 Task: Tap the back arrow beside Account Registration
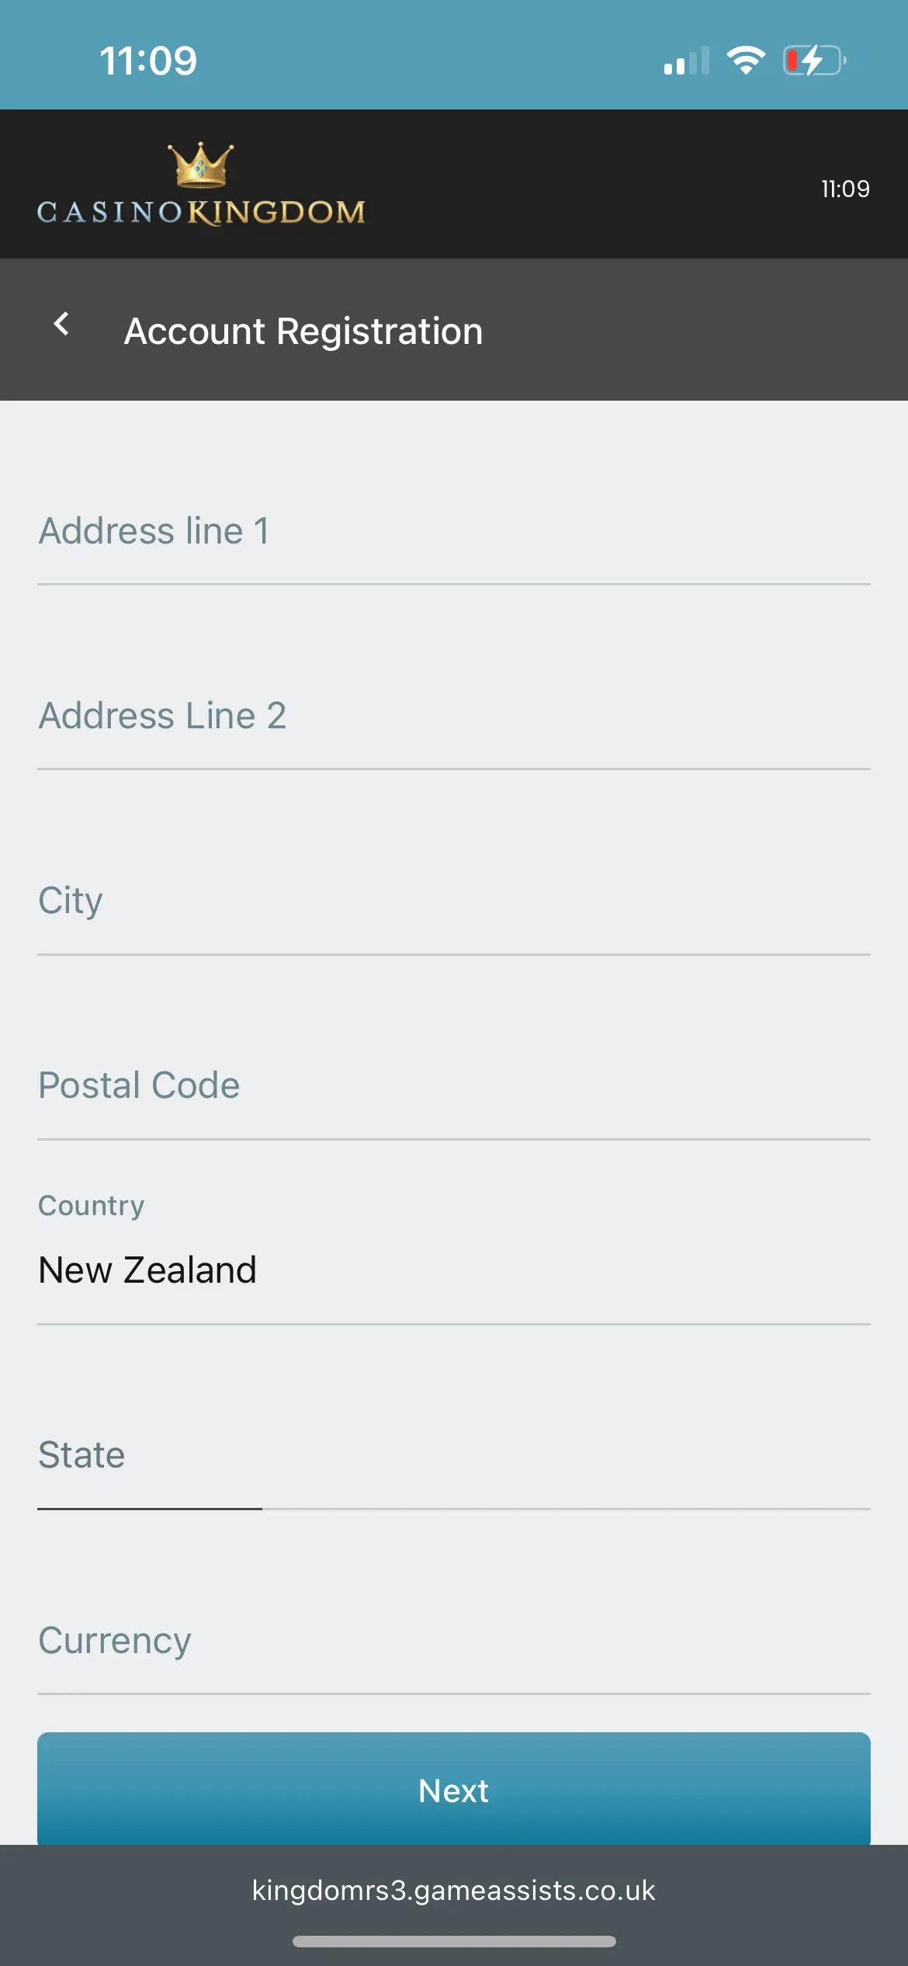click(61, 325)
